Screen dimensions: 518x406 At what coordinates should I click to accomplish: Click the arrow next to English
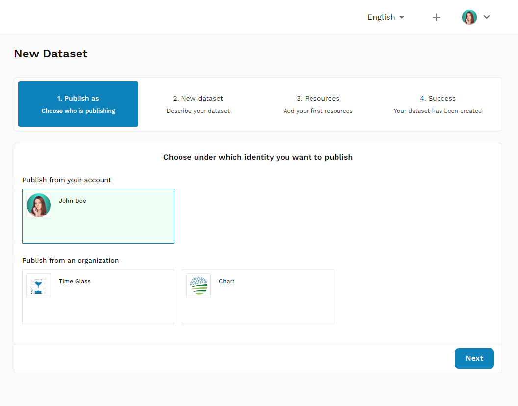402,17
